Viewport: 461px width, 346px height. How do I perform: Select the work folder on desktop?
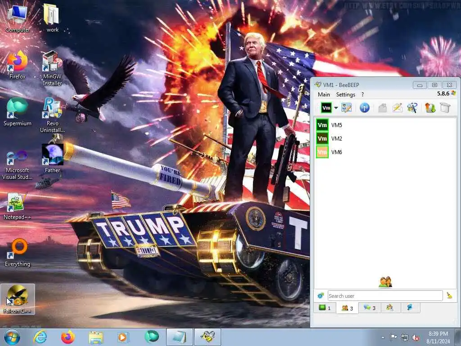click(x=52, y=18)
